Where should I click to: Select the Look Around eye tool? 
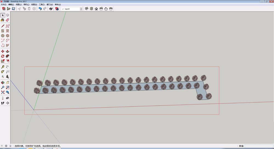pos(7,98)
